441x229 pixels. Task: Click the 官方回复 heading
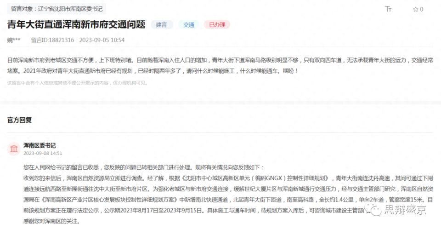pos(19,120)
